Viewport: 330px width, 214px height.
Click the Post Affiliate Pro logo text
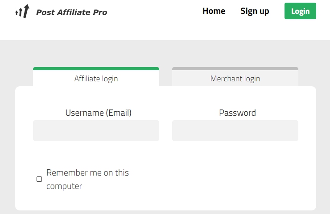71,13
